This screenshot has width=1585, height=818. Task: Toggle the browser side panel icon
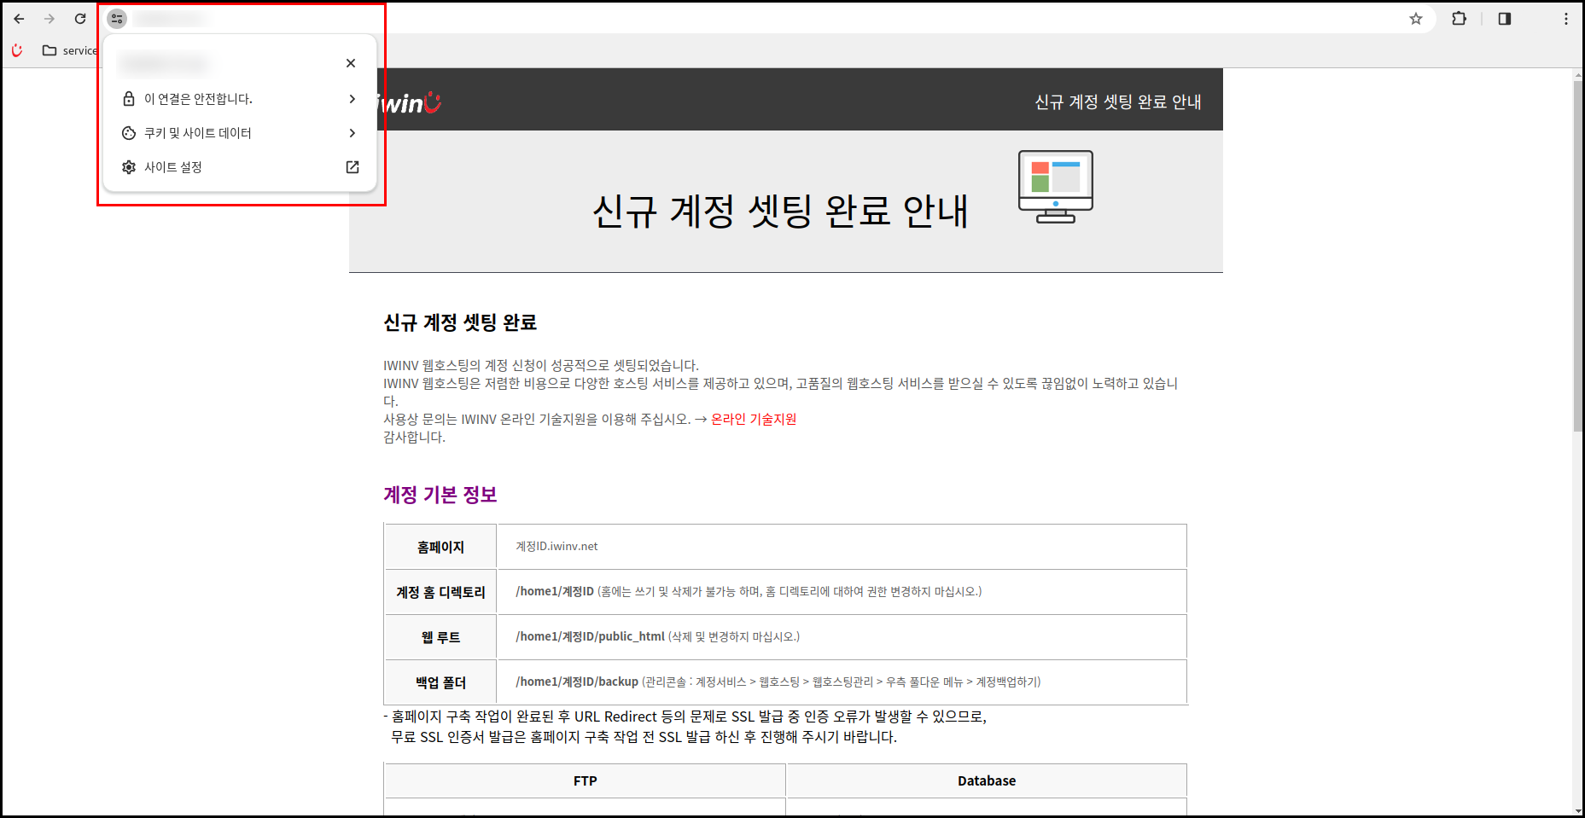point(1505,19)
